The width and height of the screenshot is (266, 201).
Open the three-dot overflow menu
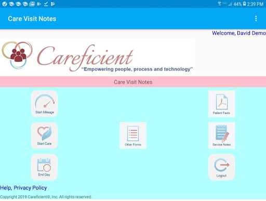(256, 19)
